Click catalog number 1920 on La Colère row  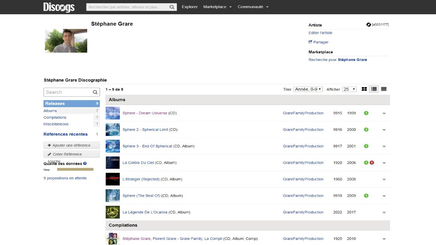[338, 163]
